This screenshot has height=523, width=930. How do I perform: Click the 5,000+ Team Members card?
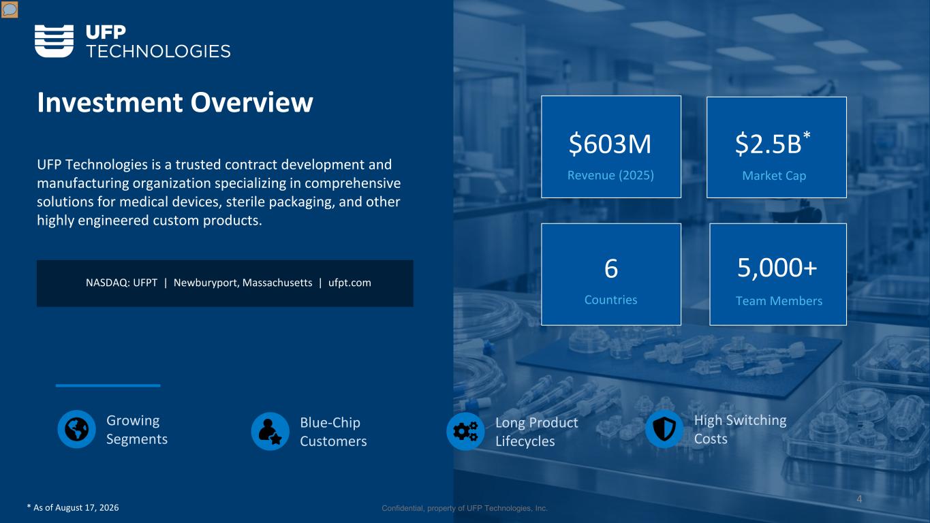click(778, 274)
